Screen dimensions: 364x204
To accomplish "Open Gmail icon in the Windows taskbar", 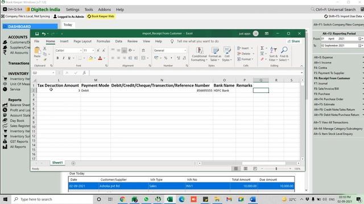I will [229, 199].
